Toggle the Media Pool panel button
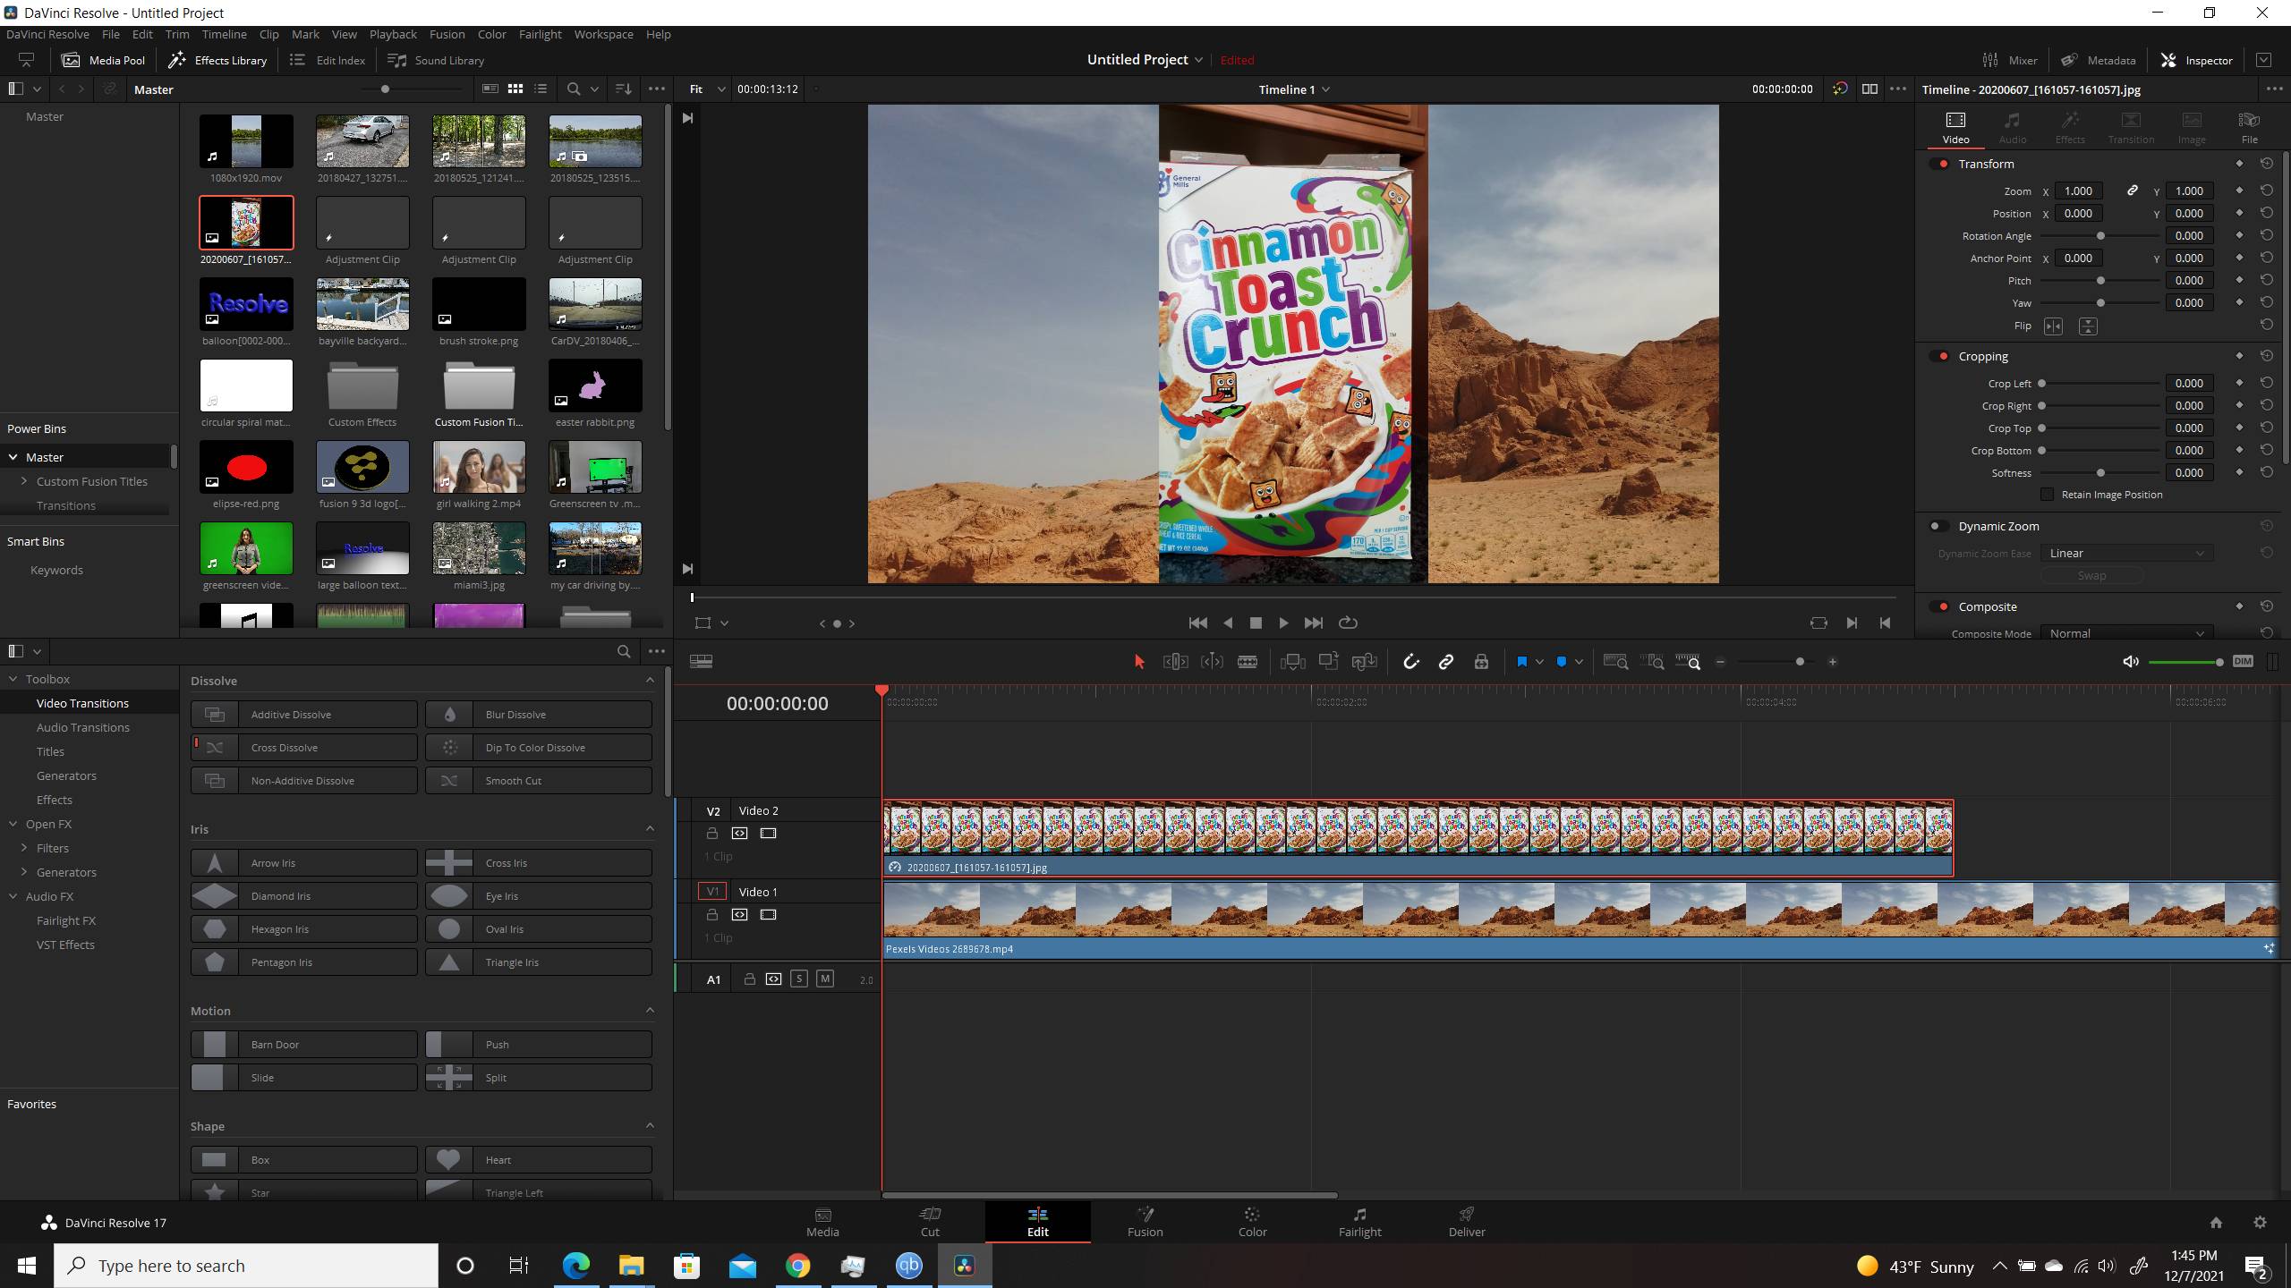 [103, 60]
